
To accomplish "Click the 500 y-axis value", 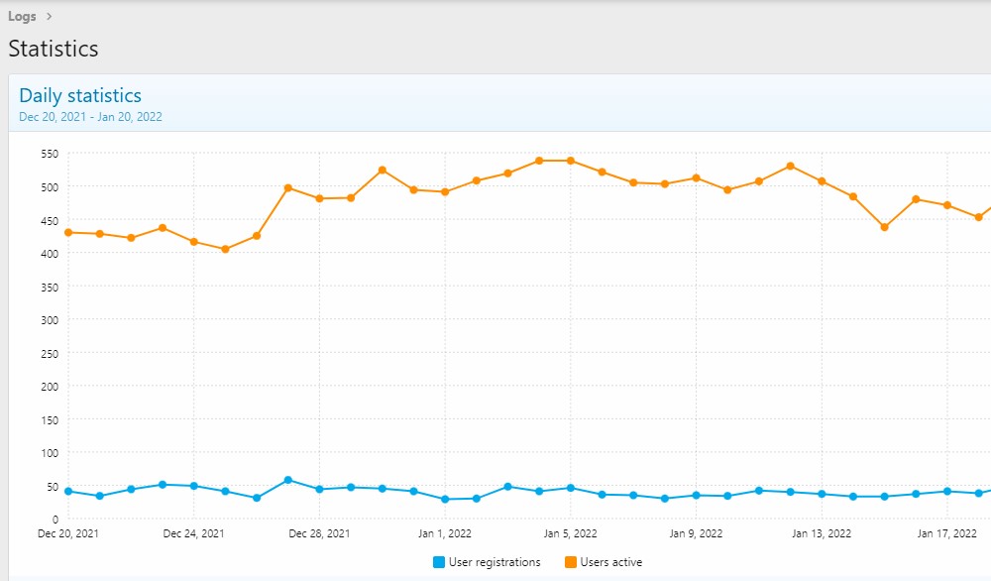I will coord(50,187).
